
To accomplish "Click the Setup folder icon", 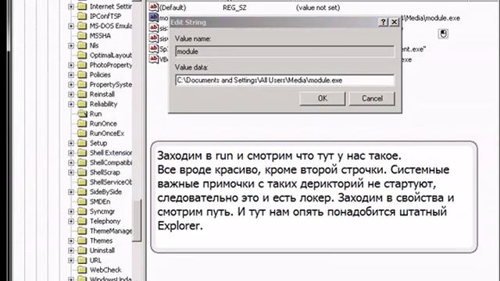I will [x=82, y=143].
